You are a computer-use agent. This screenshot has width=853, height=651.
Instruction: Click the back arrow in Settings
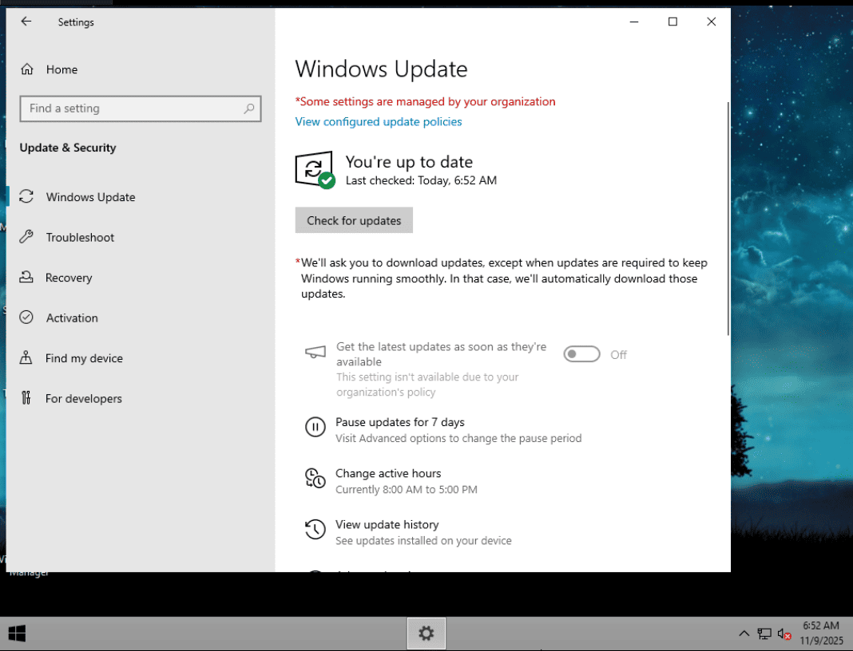coord(26,22)
